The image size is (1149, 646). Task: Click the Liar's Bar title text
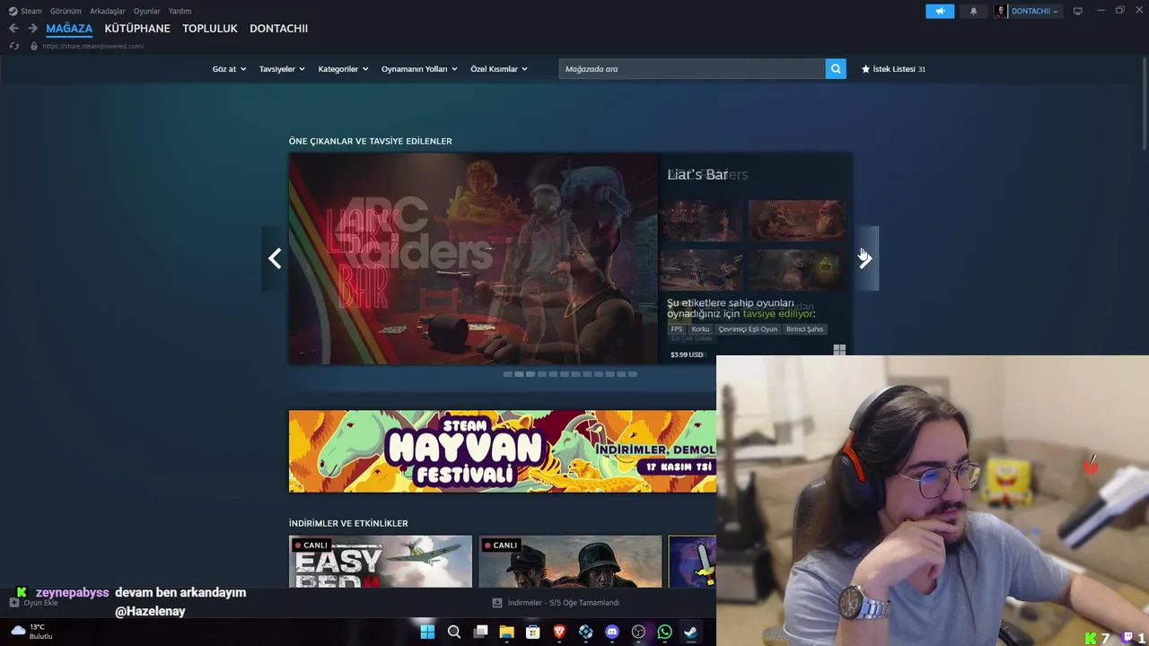click(697, 174)
